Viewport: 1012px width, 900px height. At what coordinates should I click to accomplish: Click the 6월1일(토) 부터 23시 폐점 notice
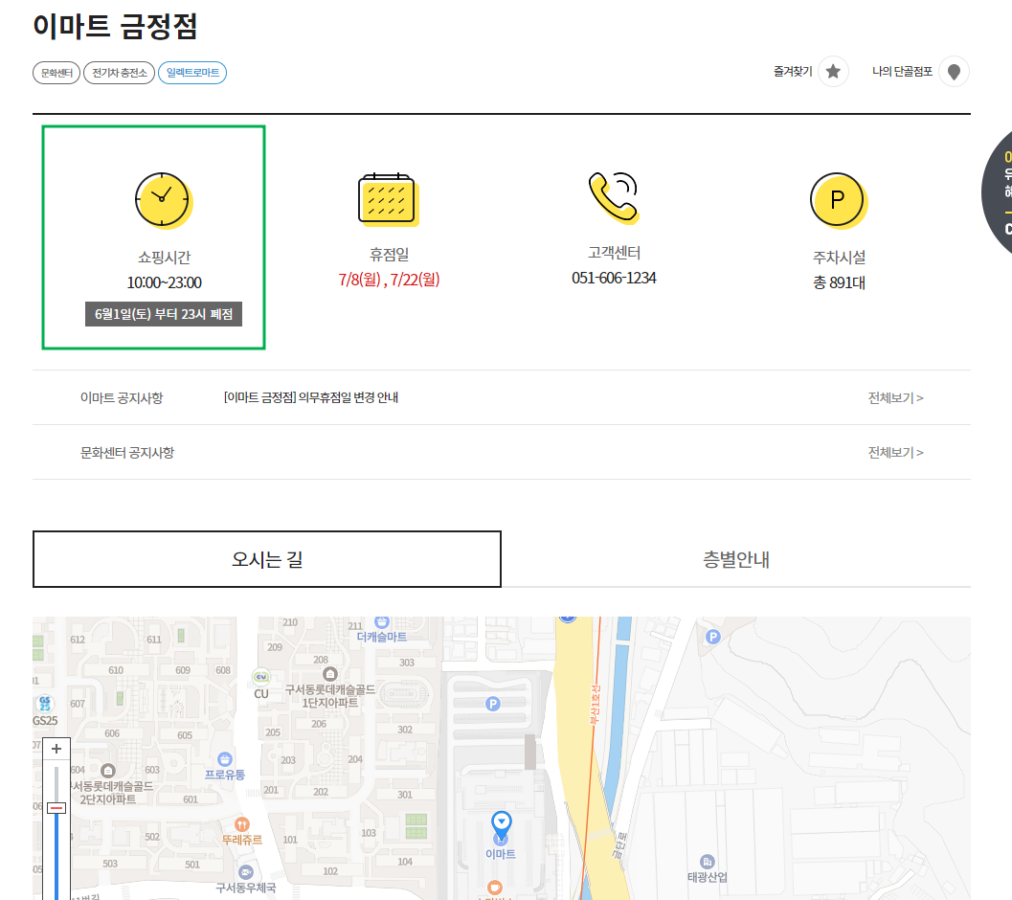[164, 314]
